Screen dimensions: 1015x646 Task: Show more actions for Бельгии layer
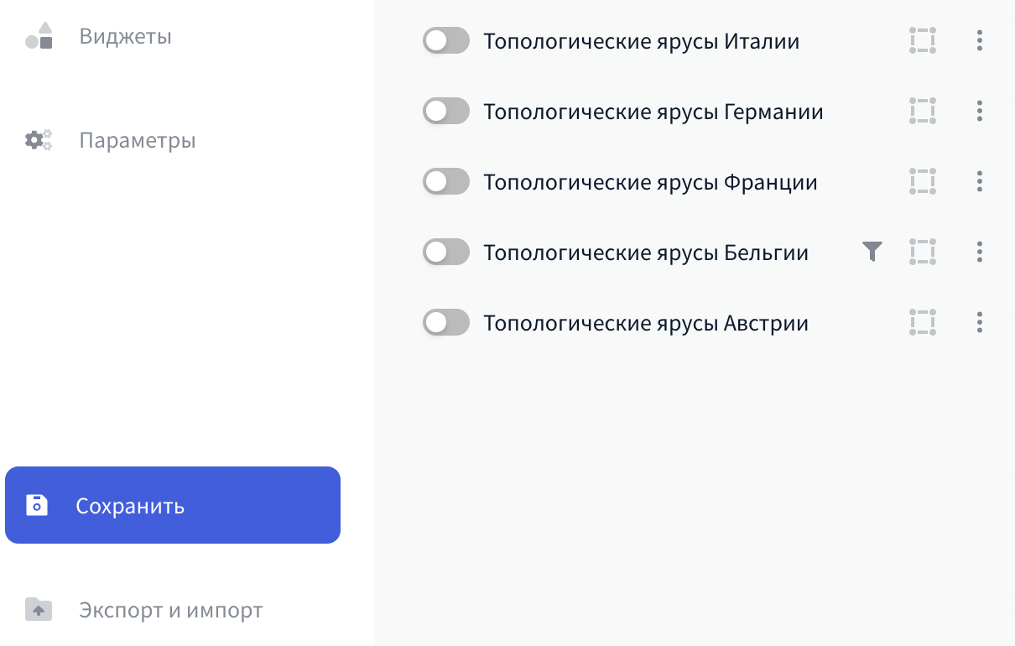pyautogui.click(x=980, y=252)
